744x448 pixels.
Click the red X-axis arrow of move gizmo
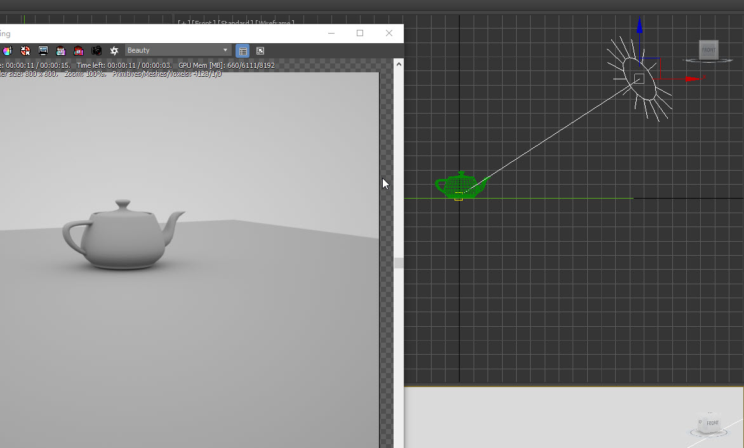click(695, 79)
